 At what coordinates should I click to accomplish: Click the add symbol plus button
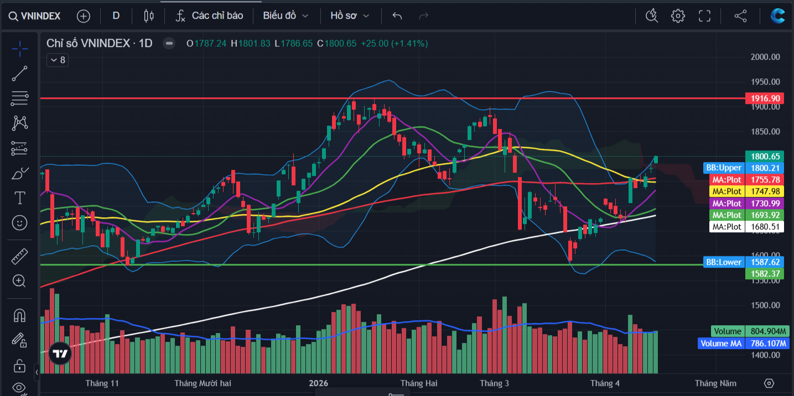click(84, 16)
